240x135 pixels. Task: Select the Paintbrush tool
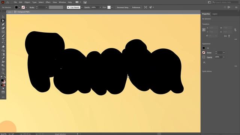[3, 36]
